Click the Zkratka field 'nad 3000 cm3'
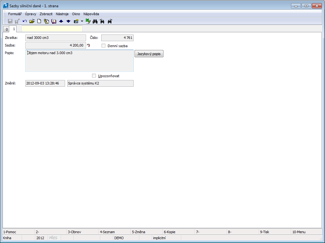 (56, 38)
